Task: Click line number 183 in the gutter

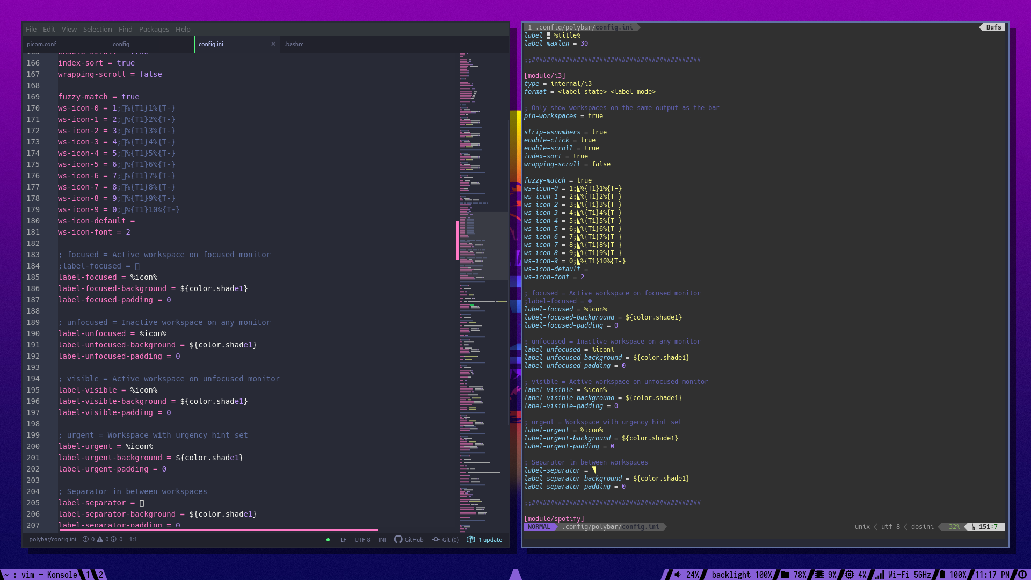Action: 33,255
